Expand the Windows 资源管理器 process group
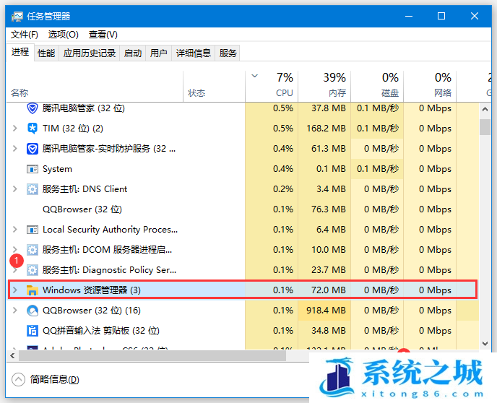This screenshot has width=497, height=403. coord(15,290)
